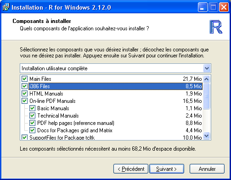Click the '21,7 Mio' size value
Image resolution: width=231 pixels, height=180 pixels.
coord(192,79)
